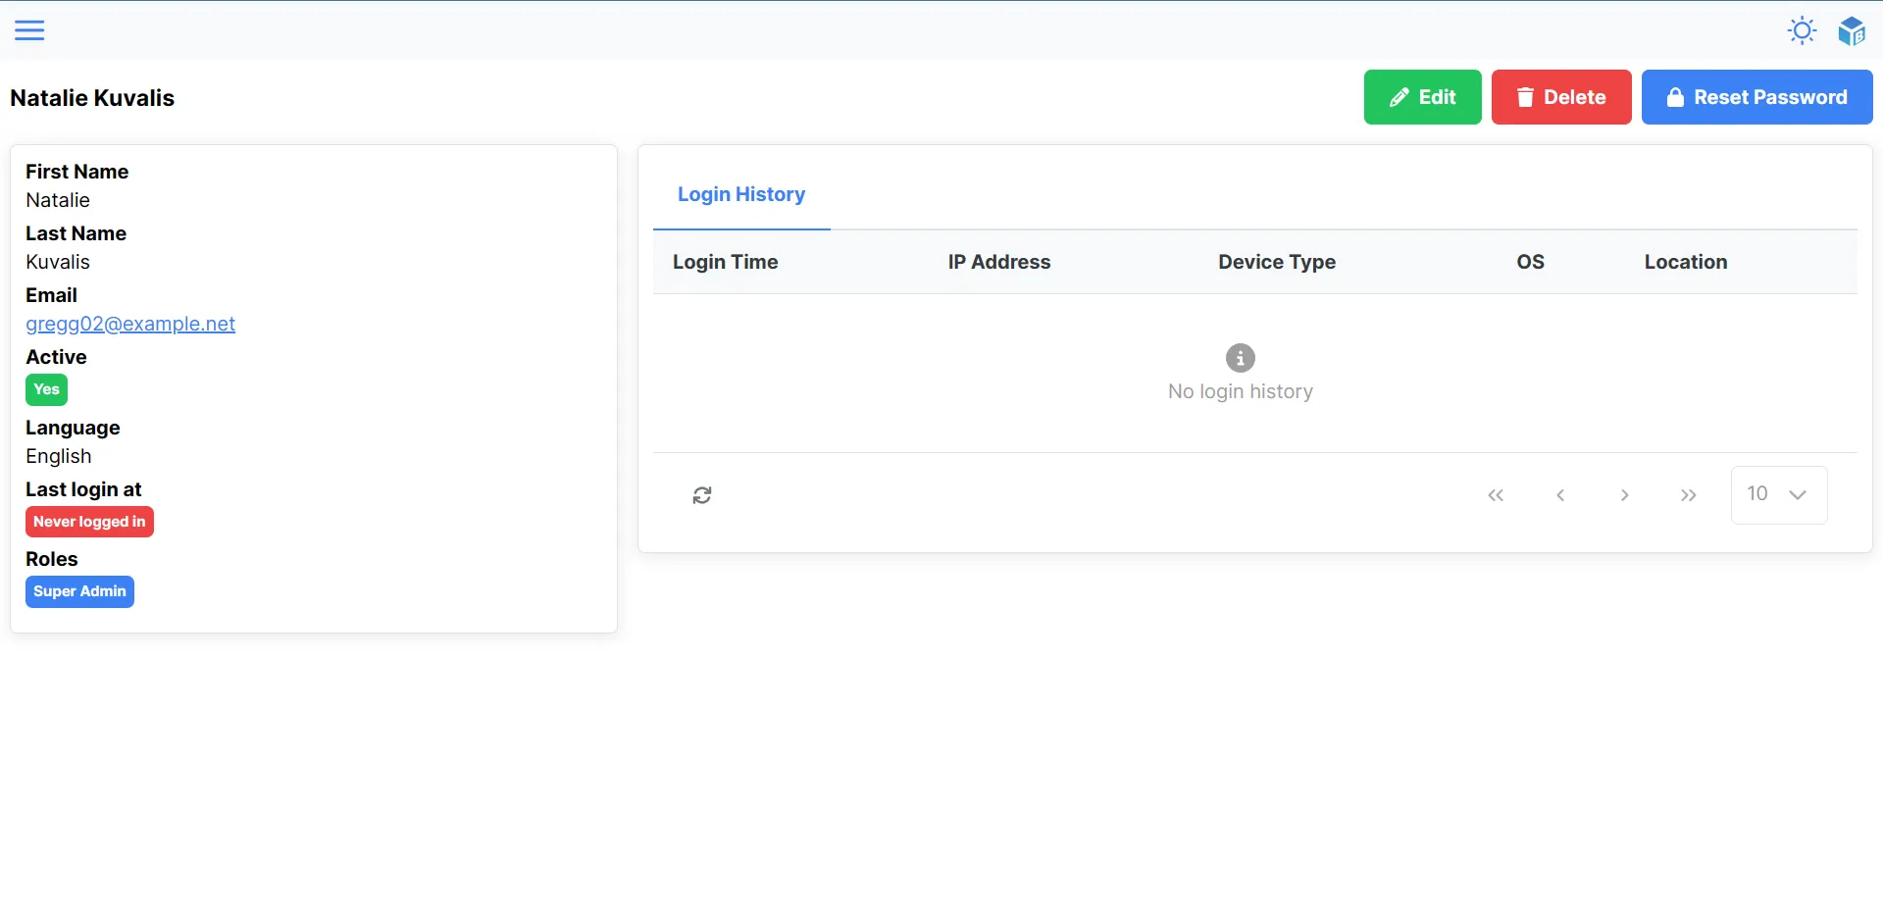Screen dimensions: 1883x914
Task: Click the Yes active status badge
Action: click(45, 389)
